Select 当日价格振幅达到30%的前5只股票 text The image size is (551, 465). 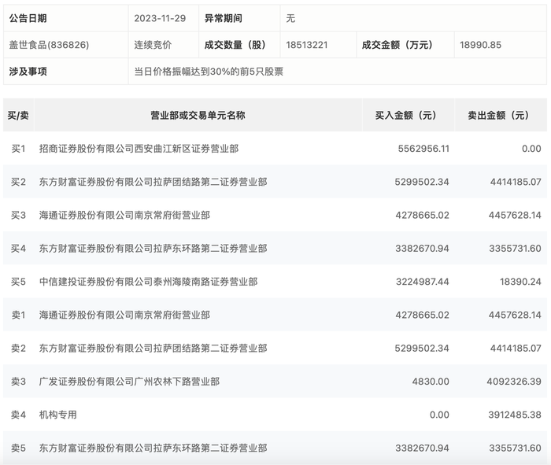coord(209,72)
